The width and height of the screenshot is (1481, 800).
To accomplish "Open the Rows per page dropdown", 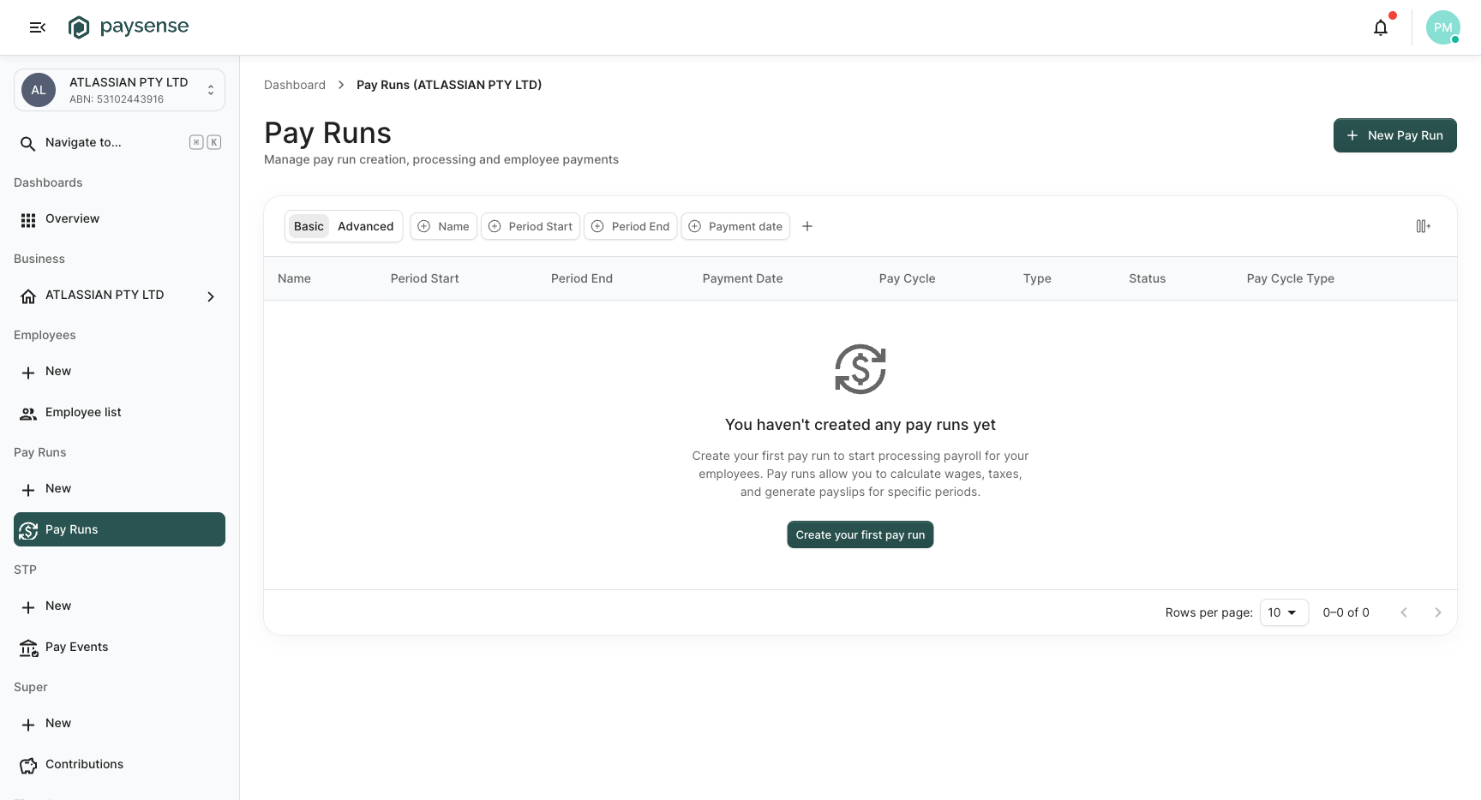I will tap(1284, 612).
